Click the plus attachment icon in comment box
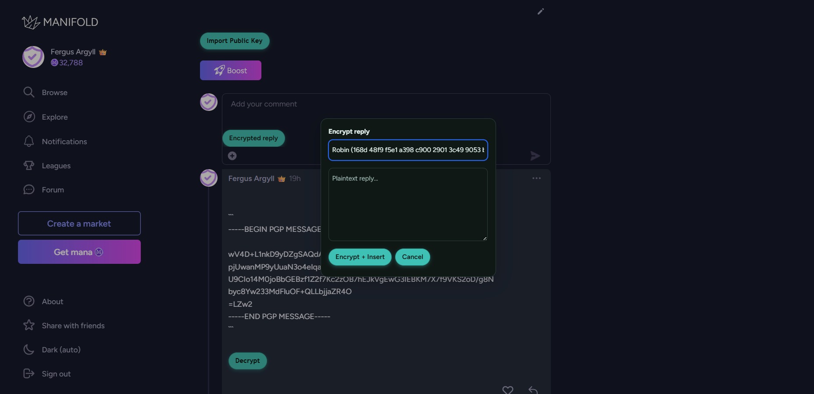814x394 pixels. [x=232, y=156]
